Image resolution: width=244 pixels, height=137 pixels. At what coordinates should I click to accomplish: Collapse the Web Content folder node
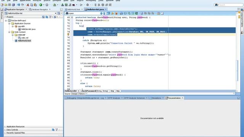point(9,32)
